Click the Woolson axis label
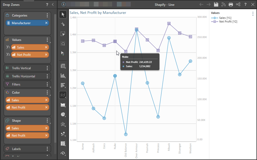This screenshot has height=160, width=257. pyautogui.click(x=190, y=148)
